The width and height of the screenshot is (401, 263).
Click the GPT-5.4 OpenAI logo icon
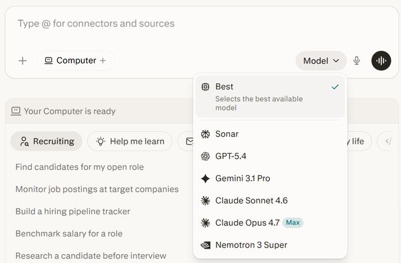(x=205, y=157)
